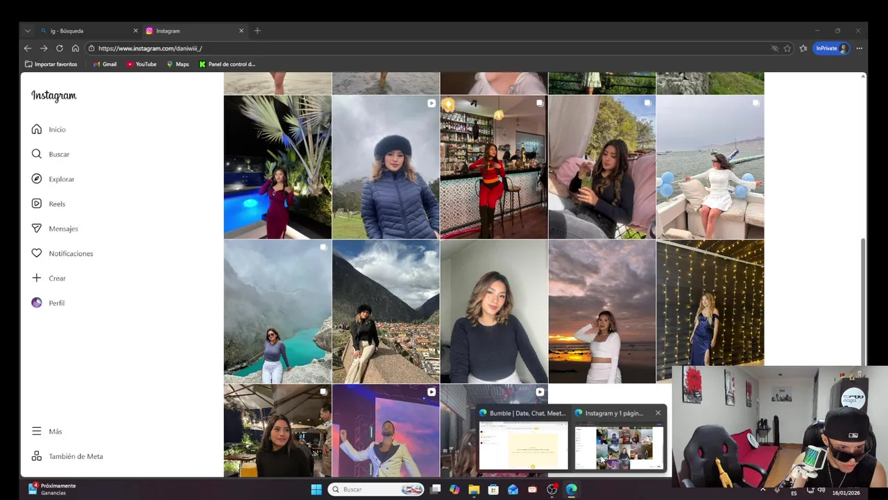Image resolution: width=888 pixels, height=500 pixels.
Task: Go to Instagram Inicio in the sidebar
Action: coord(49,129)
